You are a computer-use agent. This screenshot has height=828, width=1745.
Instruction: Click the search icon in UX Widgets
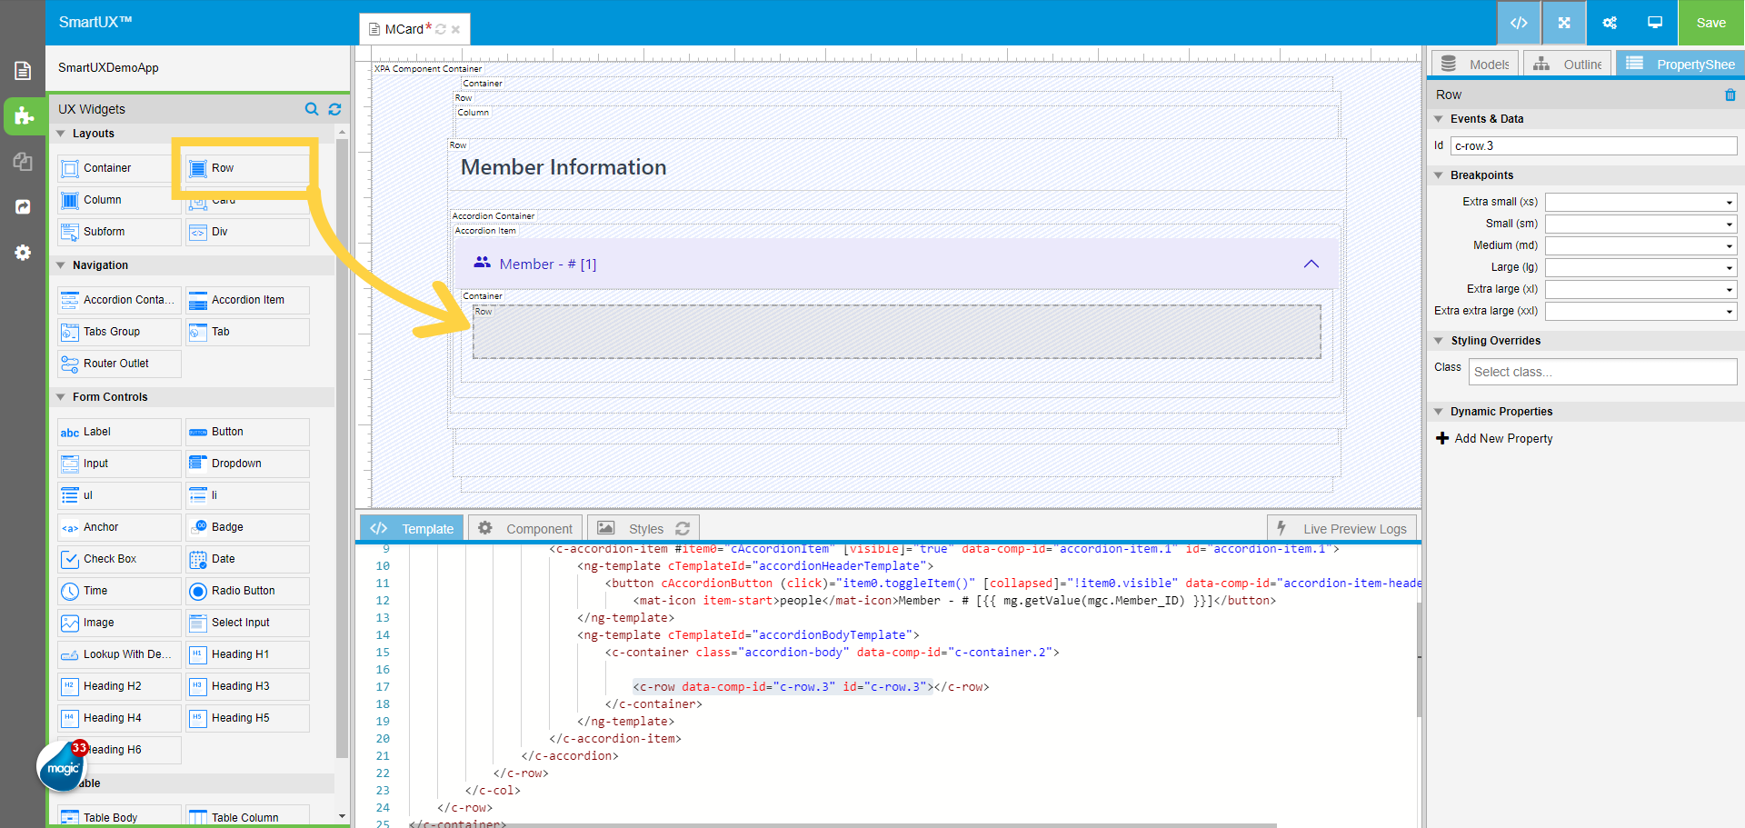(x=312, y=109)
